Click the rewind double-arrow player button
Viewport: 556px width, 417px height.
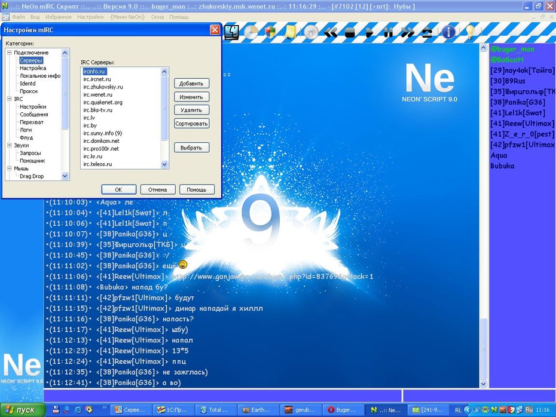[x=331, y=33]
